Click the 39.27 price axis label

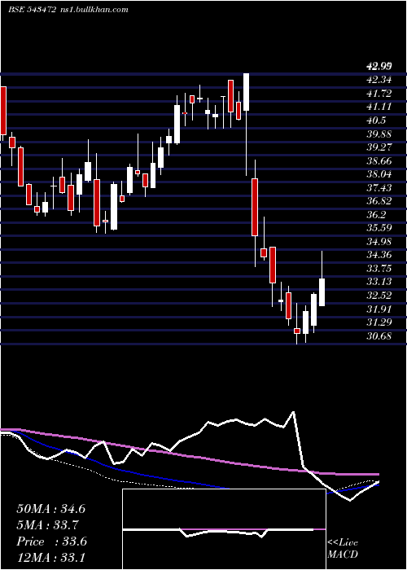point(379,147)
